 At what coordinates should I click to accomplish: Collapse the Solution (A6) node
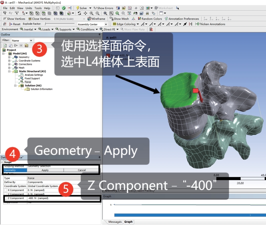[x=15, y=86]
